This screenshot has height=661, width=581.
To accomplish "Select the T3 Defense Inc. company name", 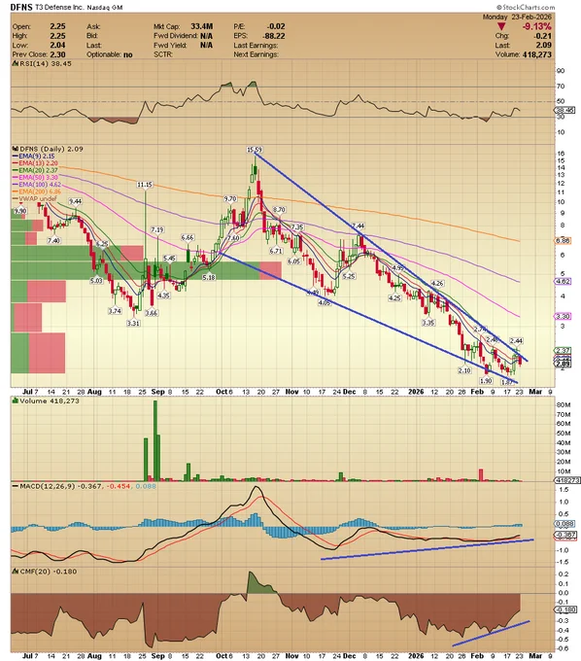I will (58, 8).
